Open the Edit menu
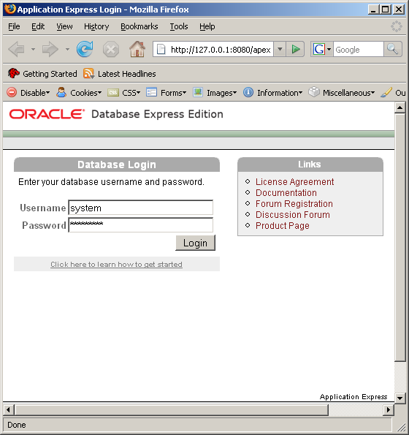This screenshot has height=435, width=409. (x=38, y=26)
